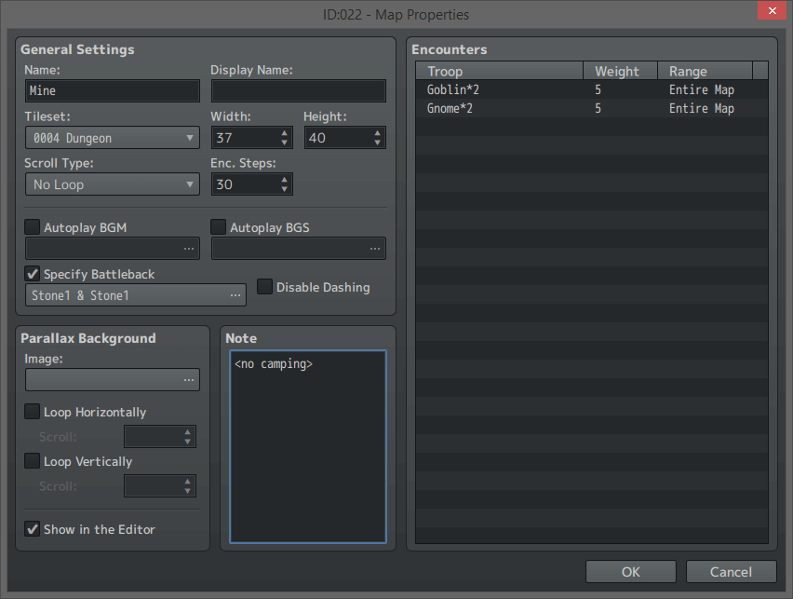Click the empty Display Name field

click(299, 91)
